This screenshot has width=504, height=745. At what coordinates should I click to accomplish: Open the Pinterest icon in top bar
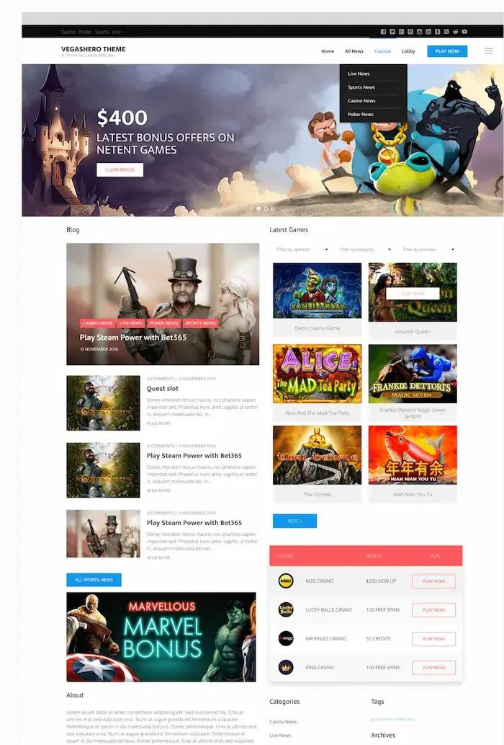pos(410,32)
